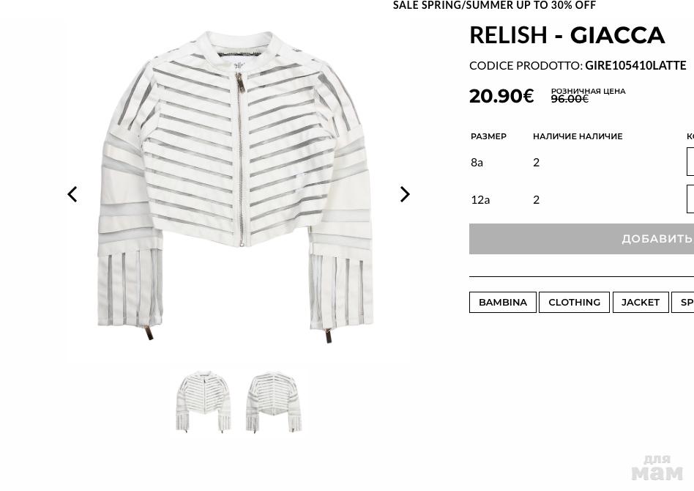This screenshot has width=694, height=491.
Task: Click the RELISH - GIACCA title
Action: click(567, 35)
